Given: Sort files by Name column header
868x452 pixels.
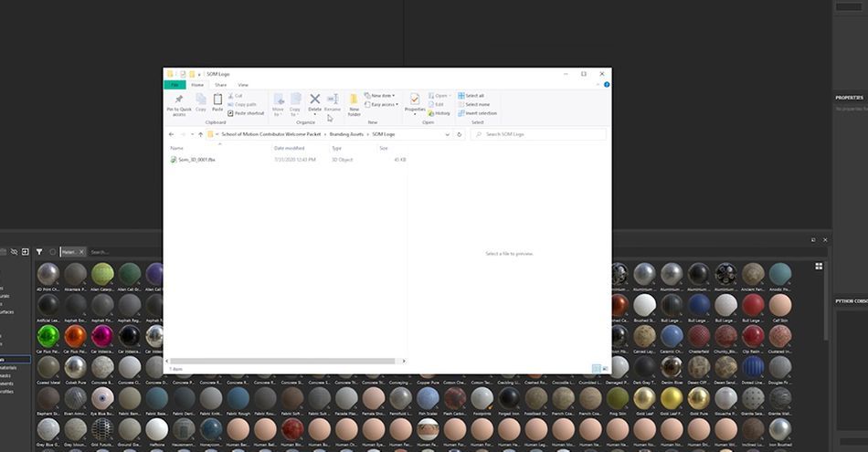Looking at the screenshot, I should click(177, 148).
